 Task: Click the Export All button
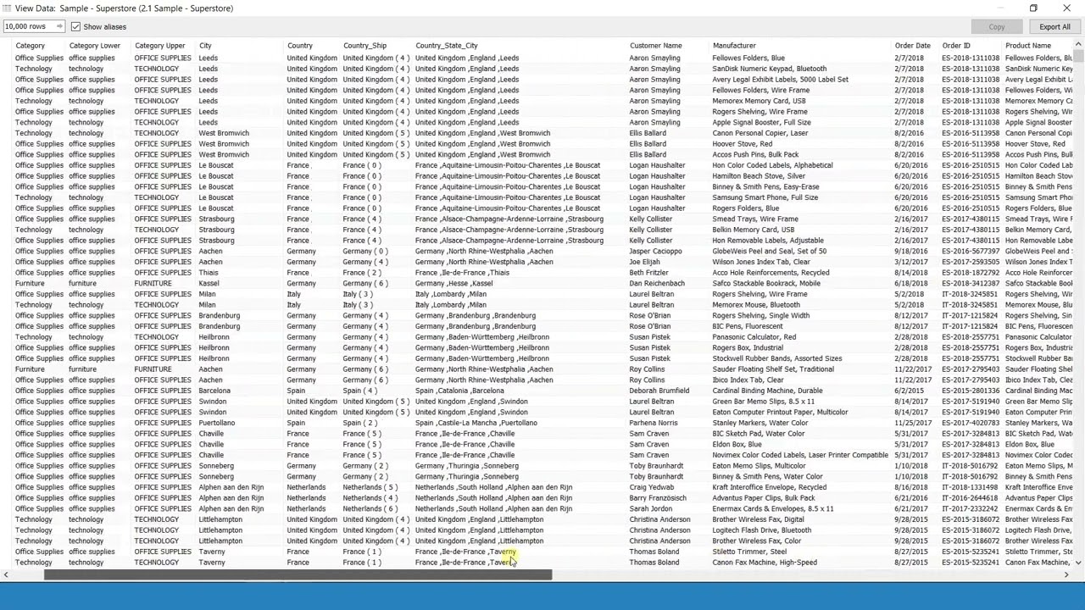coord(1054,27)
